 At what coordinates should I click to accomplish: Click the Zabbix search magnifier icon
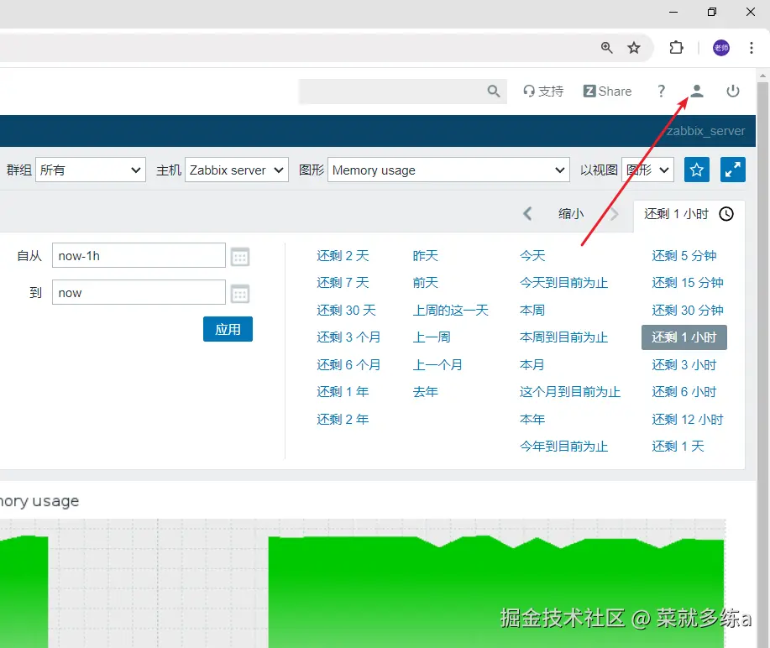[494, 91]
